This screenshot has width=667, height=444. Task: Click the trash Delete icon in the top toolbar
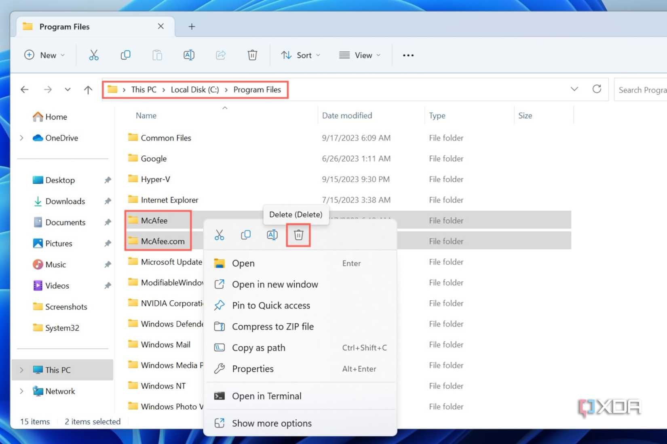tap(252, 55)
